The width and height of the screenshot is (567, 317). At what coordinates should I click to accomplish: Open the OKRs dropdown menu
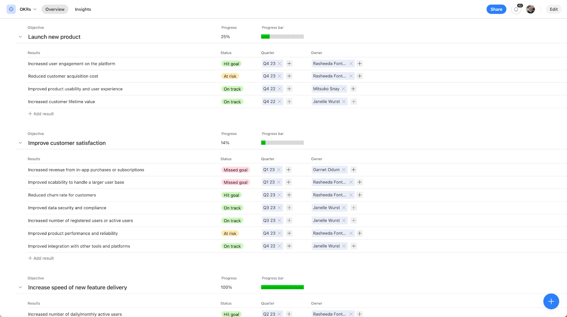point(28,9)
